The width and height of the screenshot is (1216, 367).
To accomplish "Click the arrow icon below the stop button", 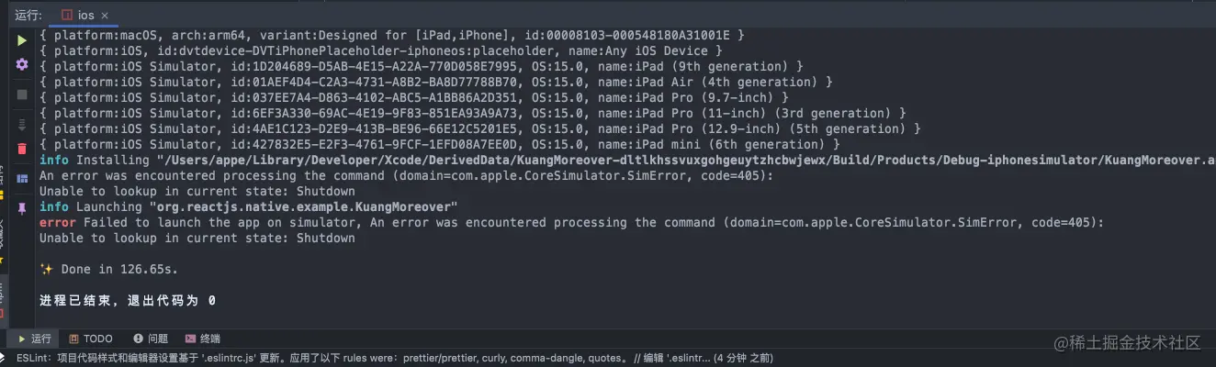I will pyautogui.click(x=22, y=124).
